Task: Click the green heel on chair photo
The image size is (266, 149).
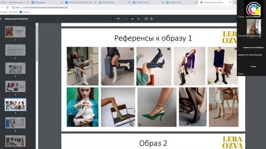Action: click(x=118, y=107)
